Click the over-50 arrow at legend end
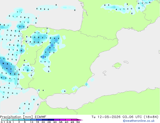Screen dimensions: 160x123 pos(80,120)
